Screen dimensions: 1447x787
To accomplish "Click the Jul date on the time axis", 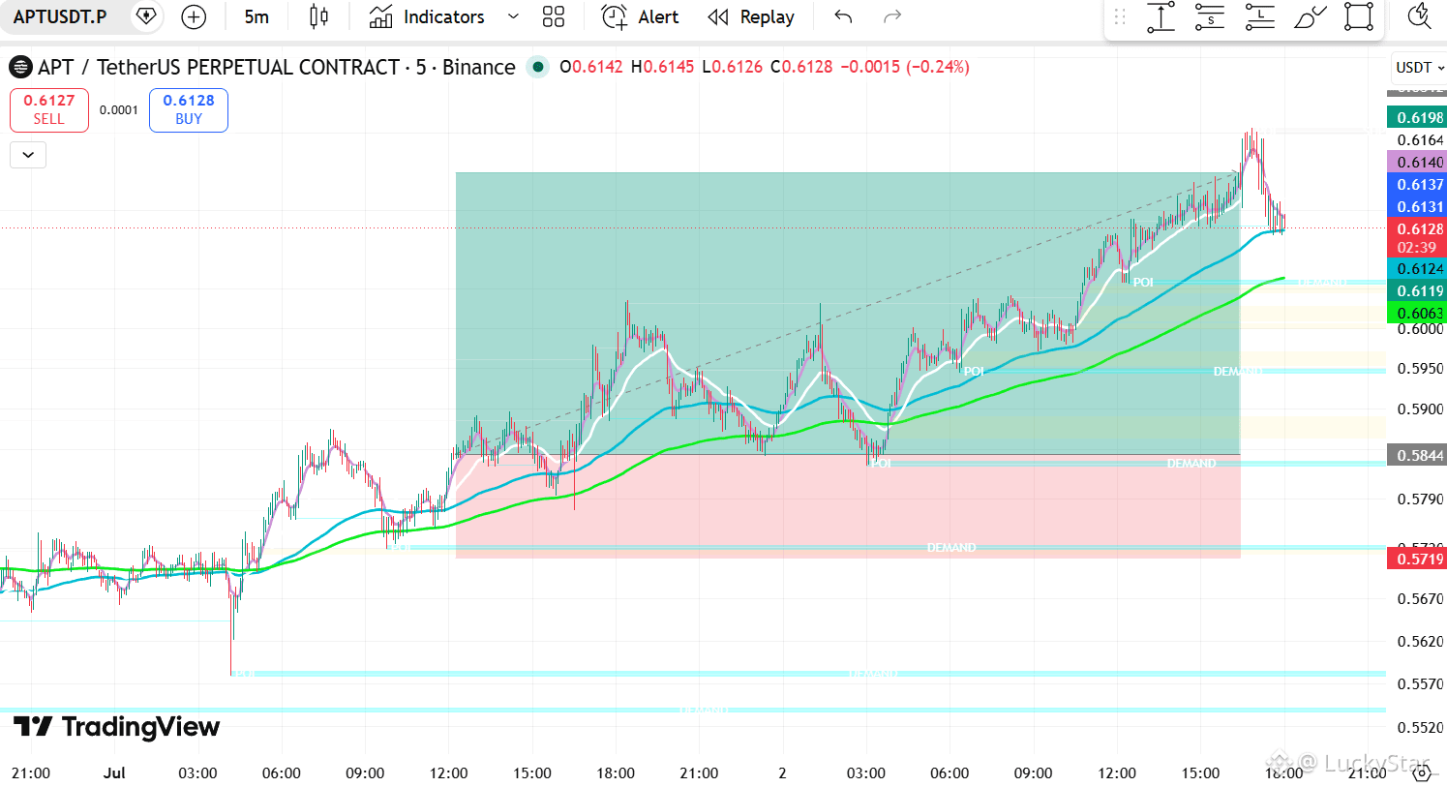I will [x=114, y=772].
